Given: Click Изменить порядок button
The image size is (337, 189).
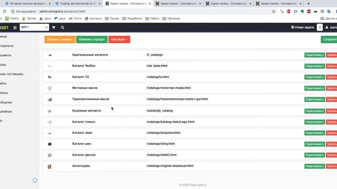Looking at the screenshot, I should point(92,39).
